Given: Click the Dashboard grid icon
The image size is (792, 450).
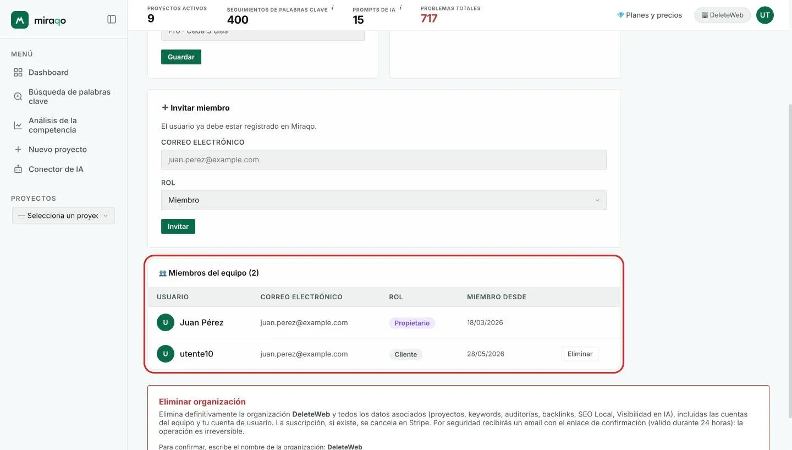Looking at the screenshot, I should 18,72.
